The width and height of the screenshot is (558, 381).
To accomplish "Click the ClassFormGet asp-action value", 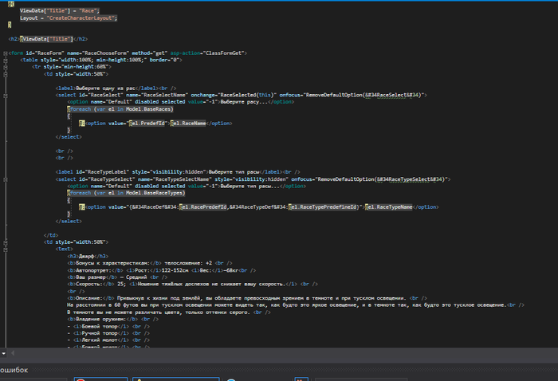I will [226, 53].
